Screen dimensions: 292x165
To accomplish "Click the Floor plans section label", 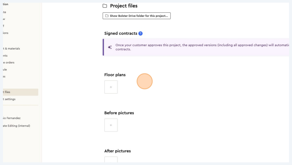I will point(115,75).
